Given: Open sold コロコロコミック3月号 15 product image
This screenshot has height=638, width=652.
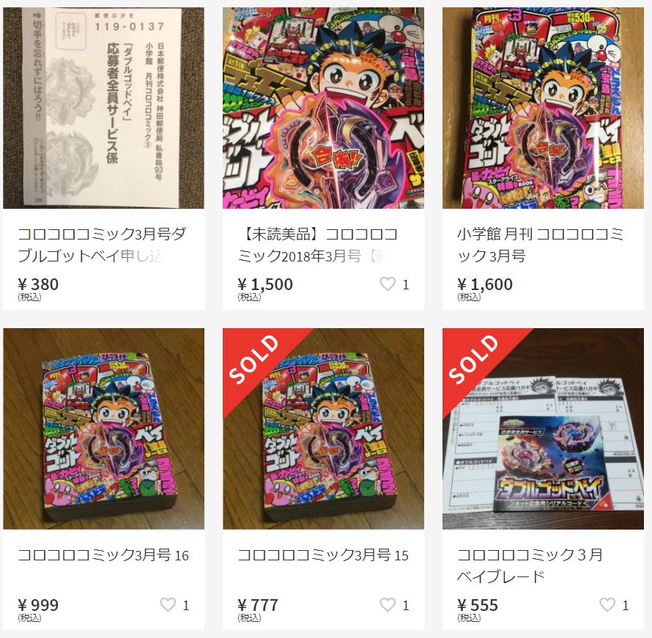Looking at the screenshot, I should [323, 429].
